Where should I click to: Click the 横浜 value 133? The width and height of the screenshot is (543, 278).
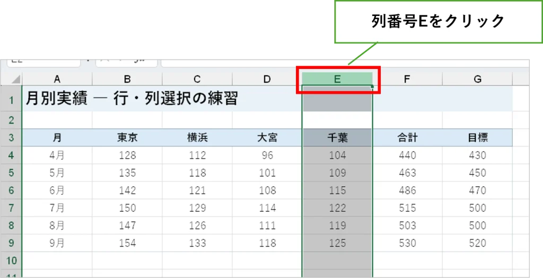point(197,242)
